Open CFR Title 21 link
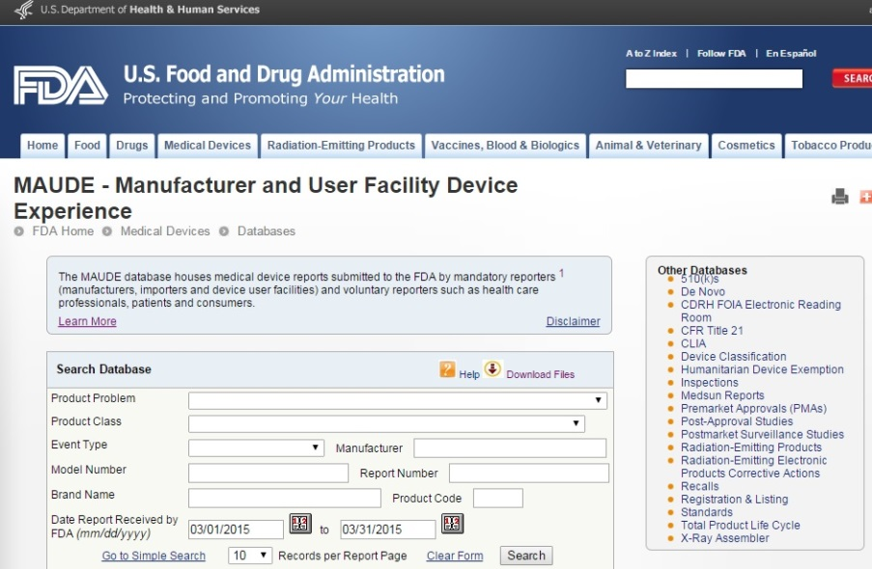Image resolution: width=872 pixels, height=569 pixels. click(x=712, y=331)
